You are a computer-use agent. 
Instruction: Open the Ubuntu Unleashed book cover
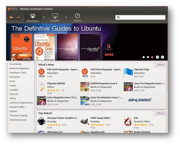22,47
